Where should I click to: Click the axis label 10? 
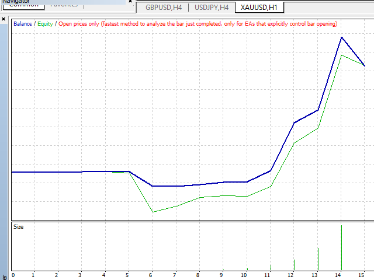[244, 275]
